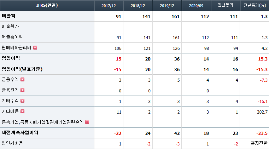Click the 전년동기(%) column header
Viewport: 269px width, 149px height.
coord(255,5)
